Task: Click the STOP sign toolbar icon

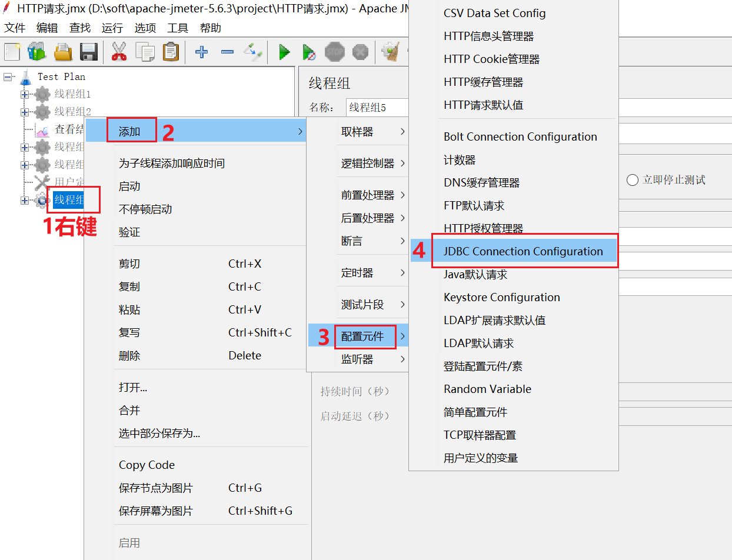Action: (x=335, y=52)
